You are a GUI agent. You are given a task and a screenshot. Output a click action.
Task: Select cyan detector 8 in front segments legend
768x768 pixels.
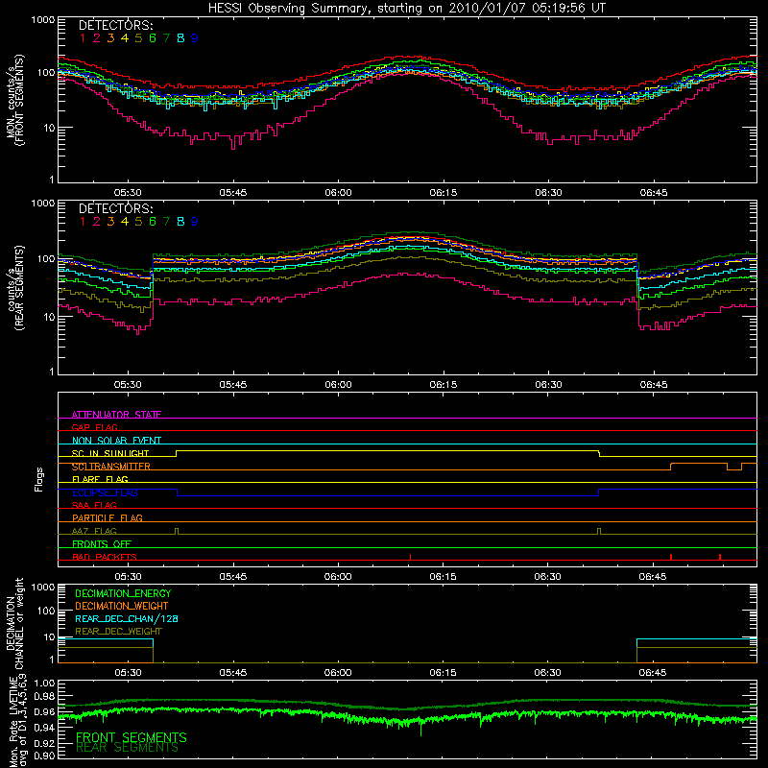[x=180, y=38]
